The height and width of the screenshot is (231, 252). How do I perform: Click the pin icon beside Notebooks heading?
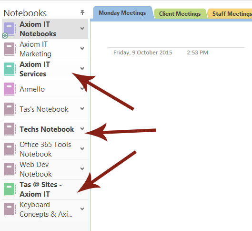click(x=82, y=12)
